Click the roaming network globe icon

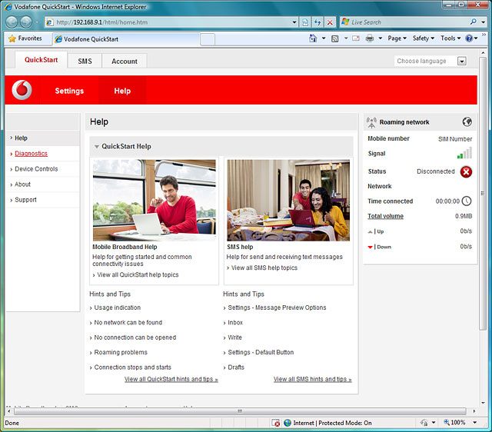point(467,121)
